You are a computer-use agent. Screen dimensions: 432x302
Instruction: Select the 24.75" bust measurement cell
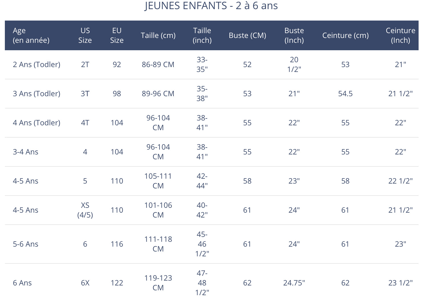294,283
